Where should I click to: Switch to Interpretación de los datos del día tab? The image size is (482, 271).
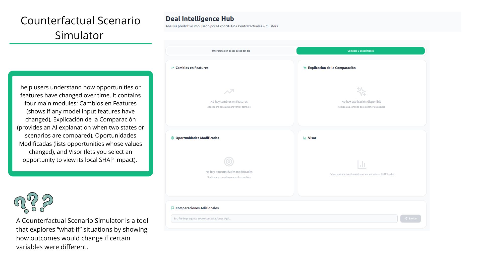click(x=231, y=51)
